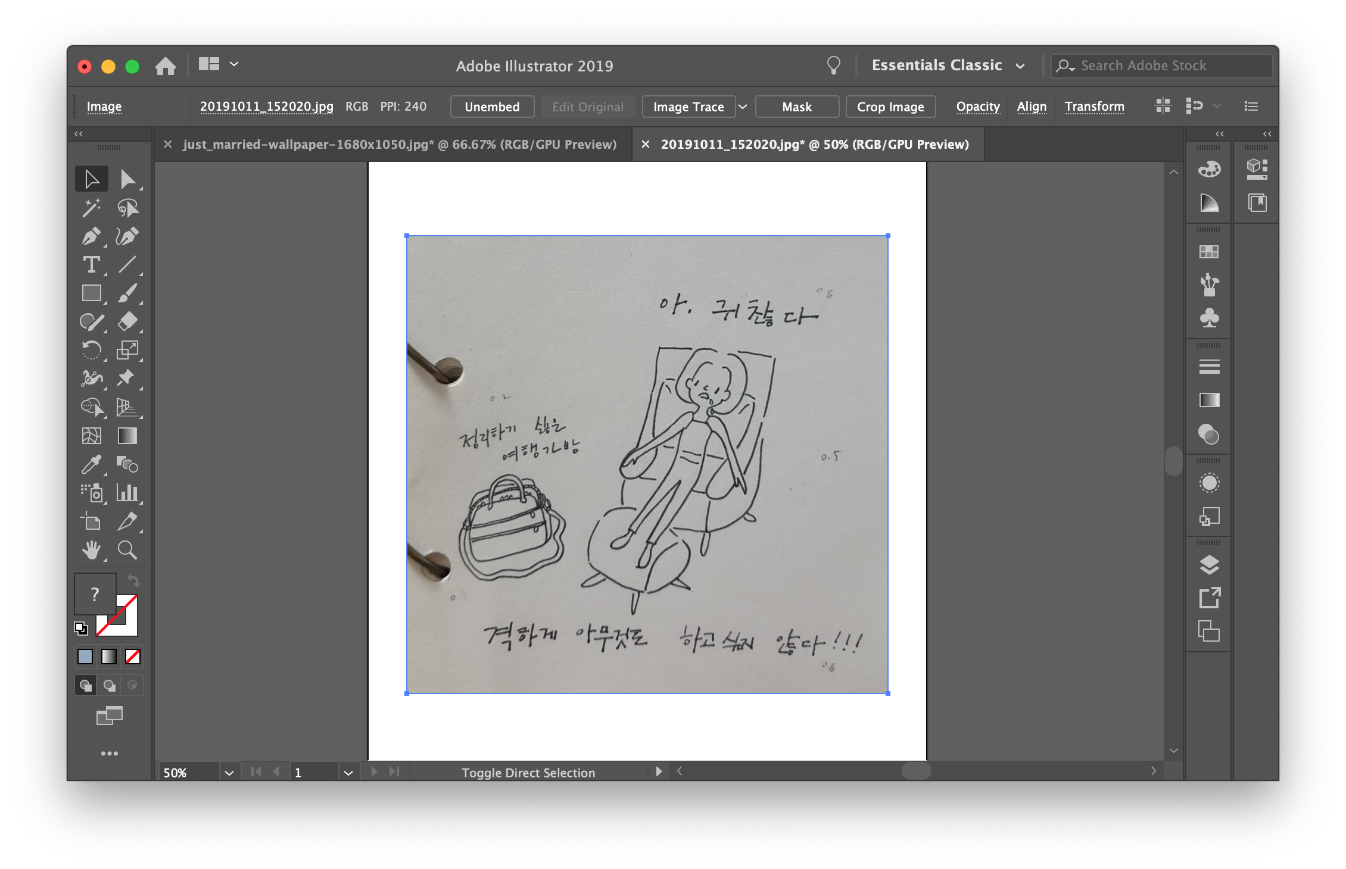Select the Hand tool
Screen dimensions: 1346x869
(91, 551)
